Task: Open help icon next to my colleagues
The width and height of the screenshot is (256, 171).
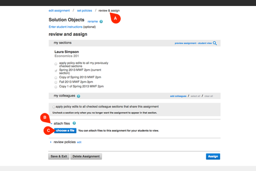Action: coord(79,97)
